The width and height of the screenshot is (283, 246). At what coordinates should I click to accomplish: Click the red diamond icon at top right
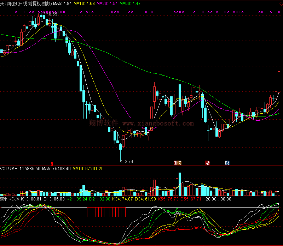tap(281, 4)
